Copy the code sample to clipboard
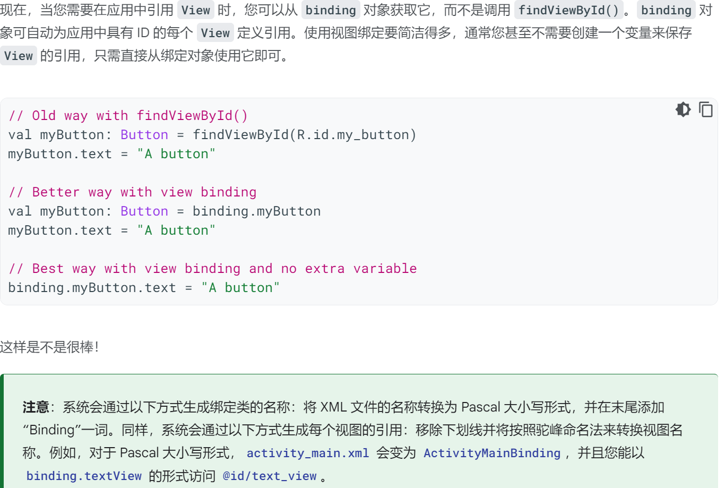This screenshot has height=488, width=725. (x=705, y=109)
